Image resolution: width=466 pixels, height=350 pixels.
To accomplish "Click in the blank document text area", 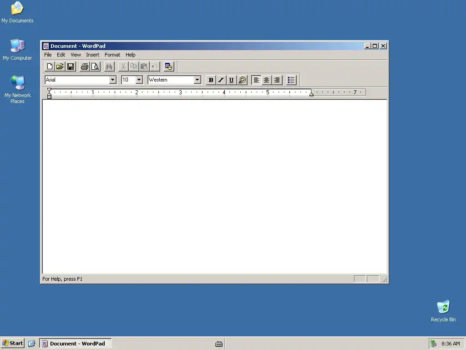I will pos(215,186).
